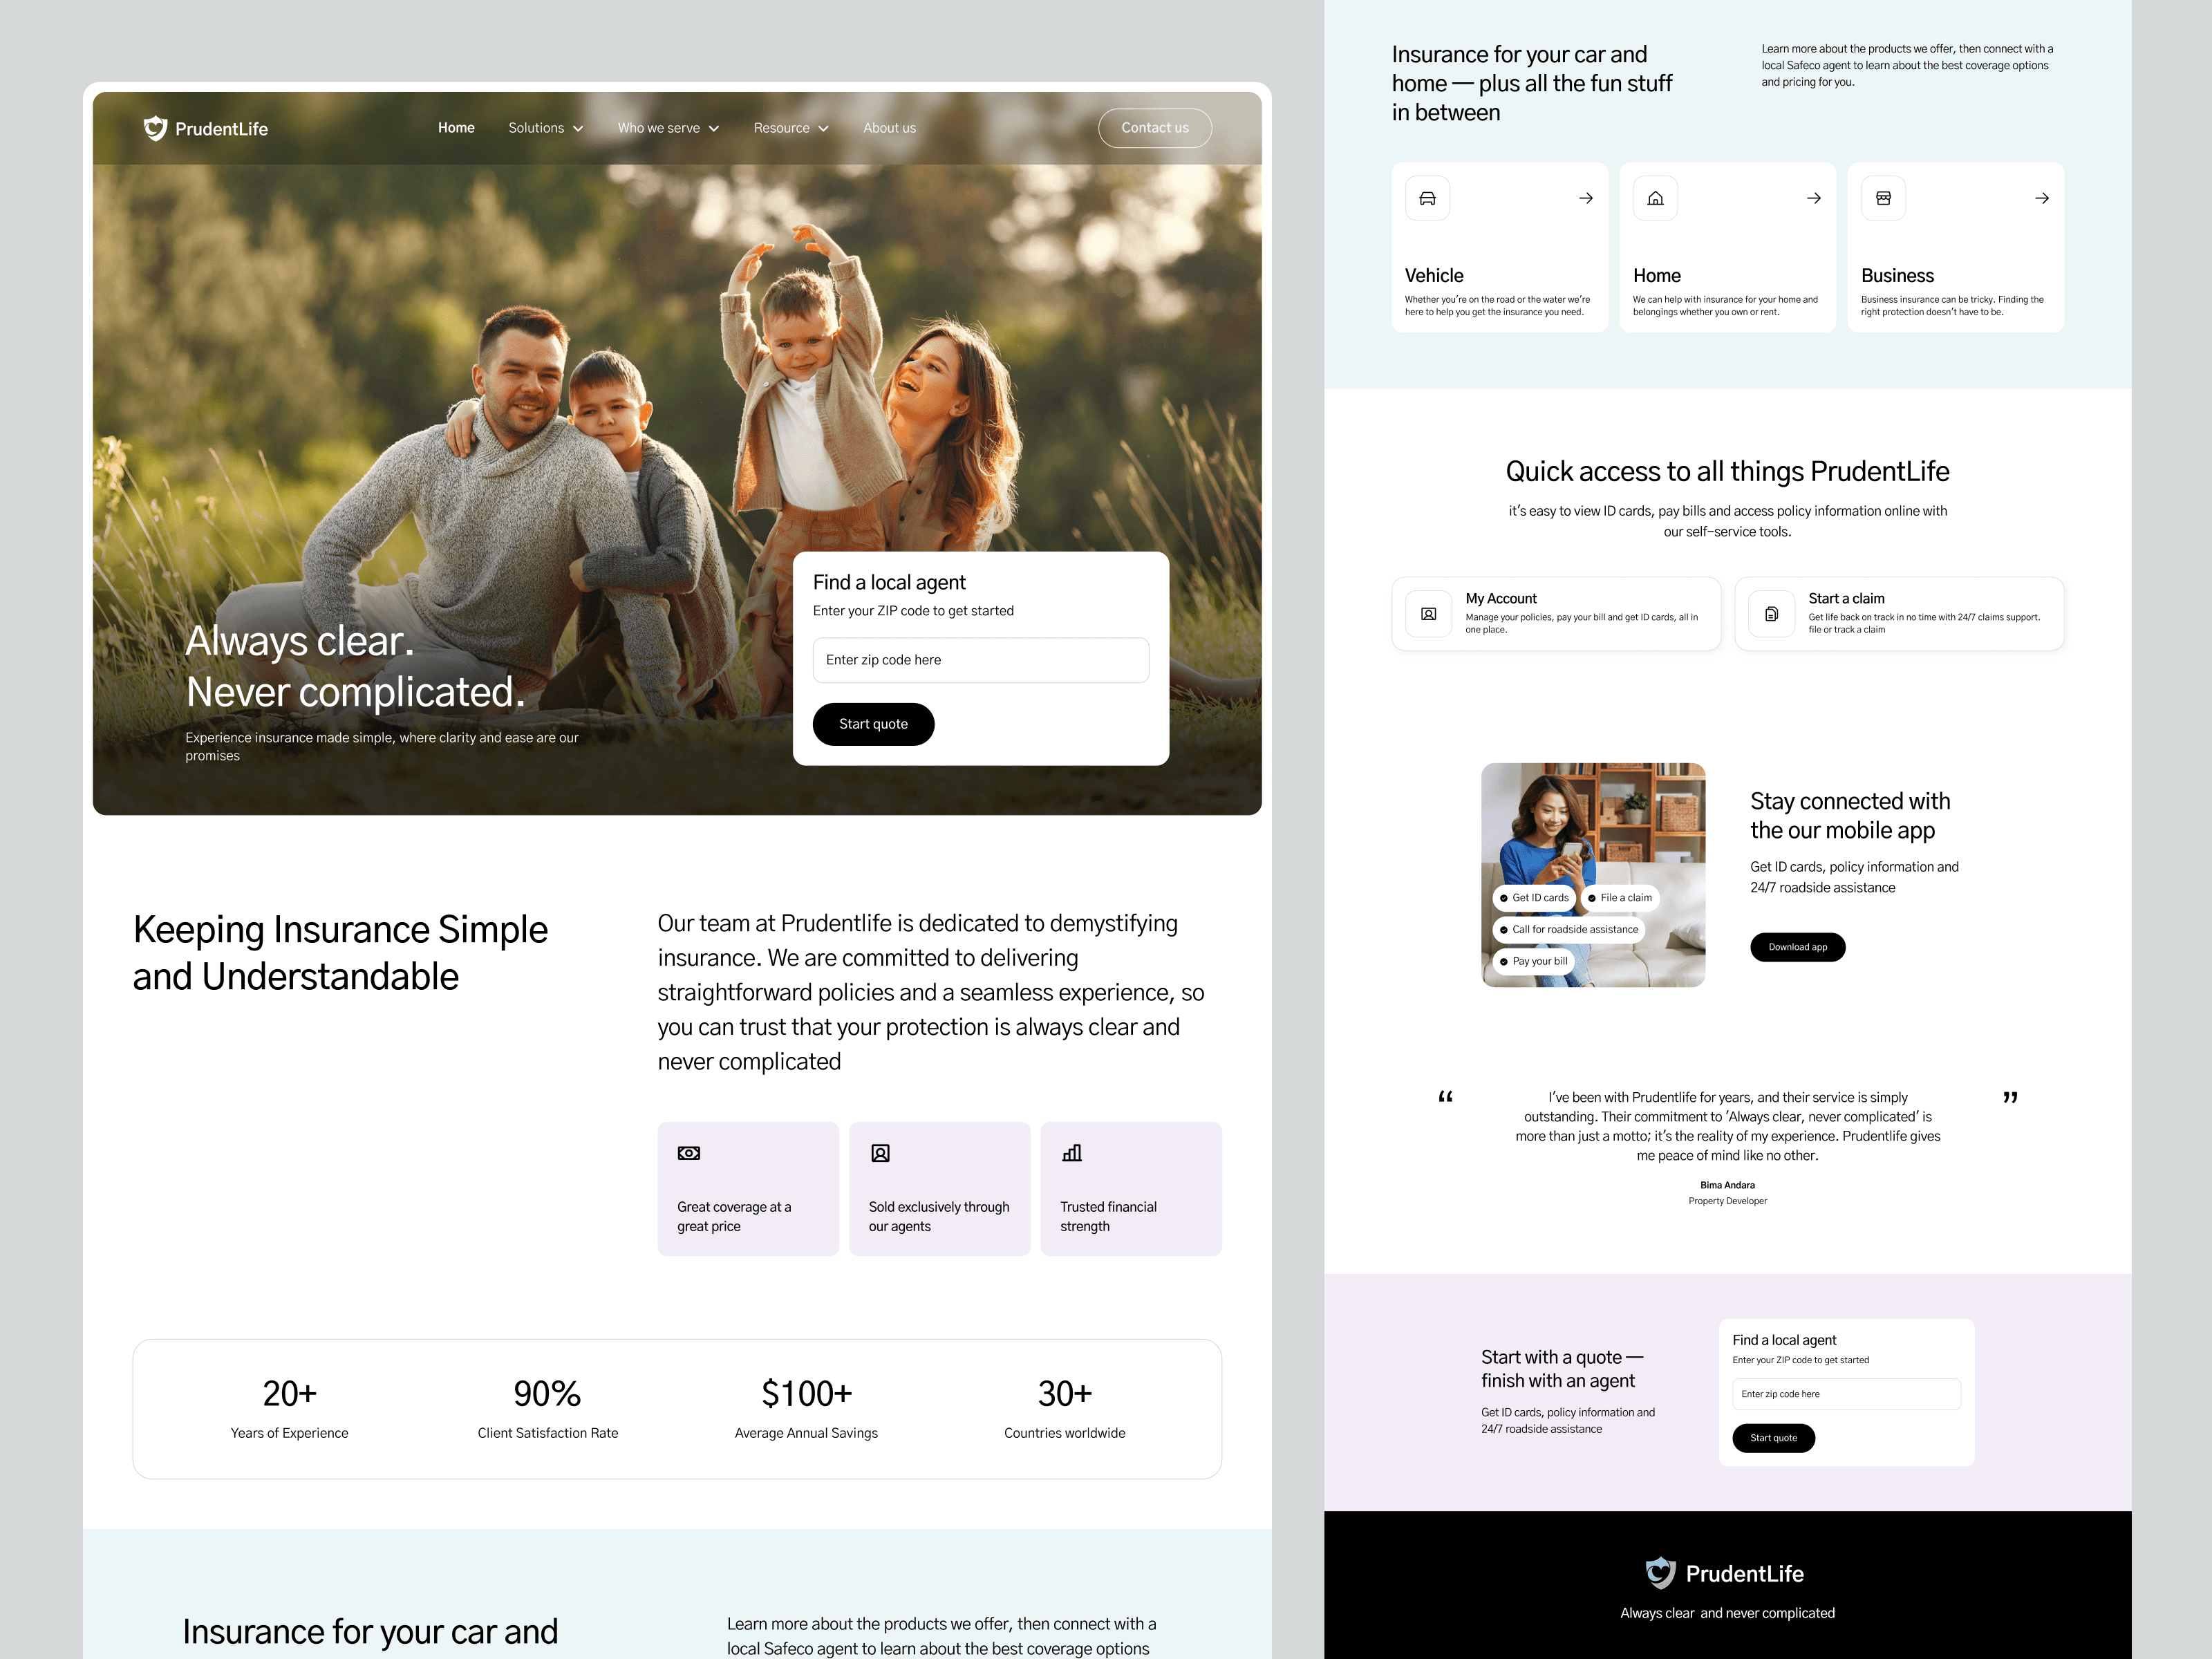
Task: Click the My Account profile icon
Action: click(x=1428, y=614)
